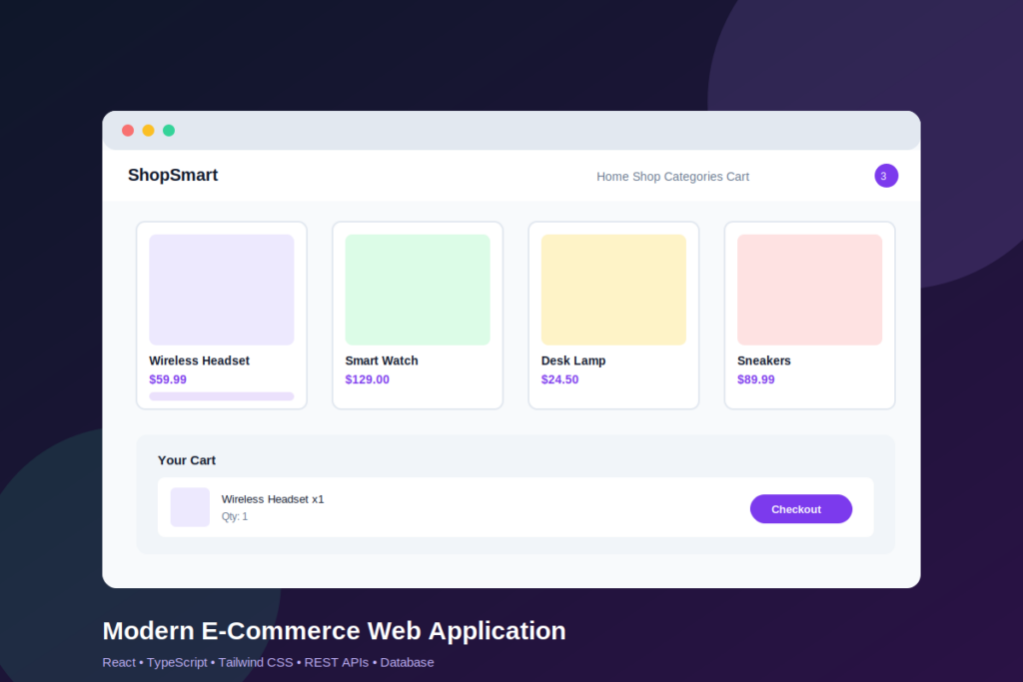Click the $24.50 price

(559, 379)
